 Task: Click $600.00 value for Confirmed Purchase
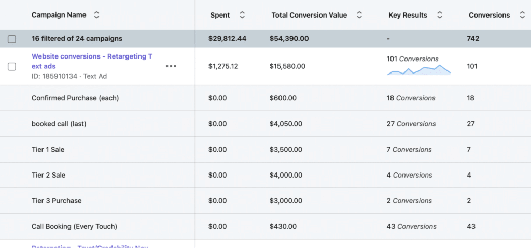click(x=283, y=98)
